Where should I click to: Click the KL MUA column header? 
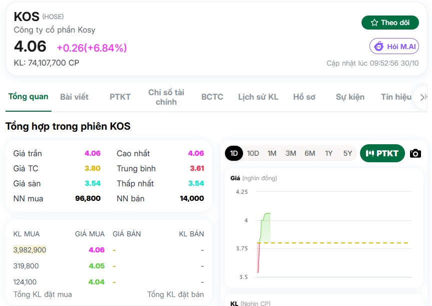tap(26, 234)
